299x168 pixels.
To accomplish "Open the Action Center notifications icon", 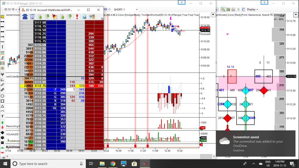I will [292, 164].
